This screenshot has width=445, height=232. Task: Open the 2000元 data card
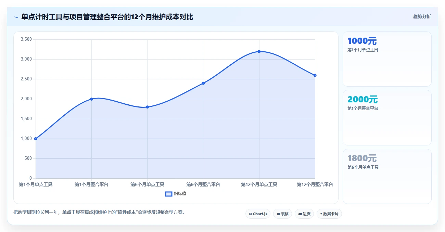pyautogui.click(x=387, y=118)
